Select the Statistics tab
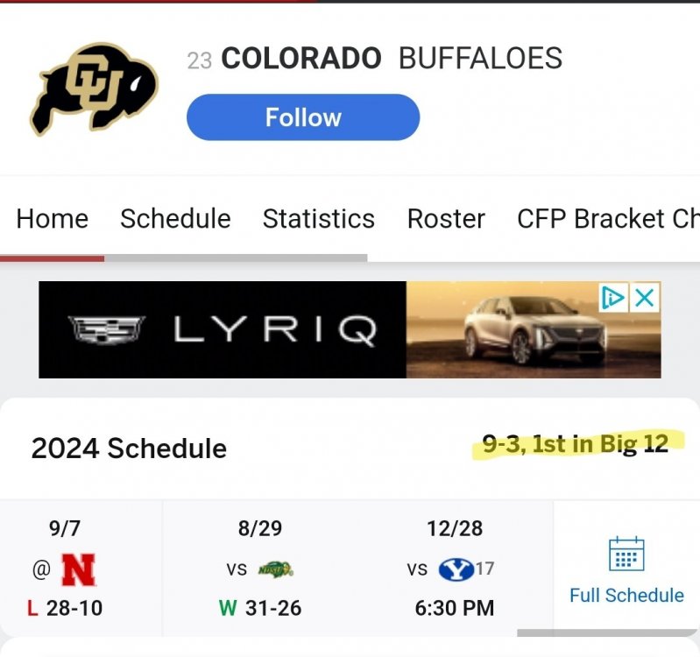Viewport: 700px width, 657px height. (318, 218)
